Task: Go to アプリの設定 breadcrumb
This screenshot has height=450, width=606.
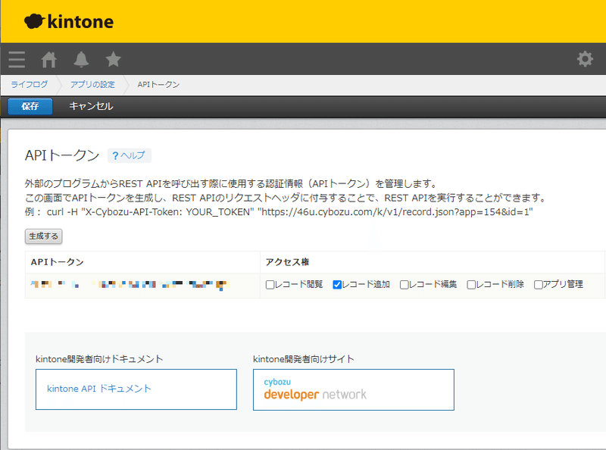Action: click(92, 84)
